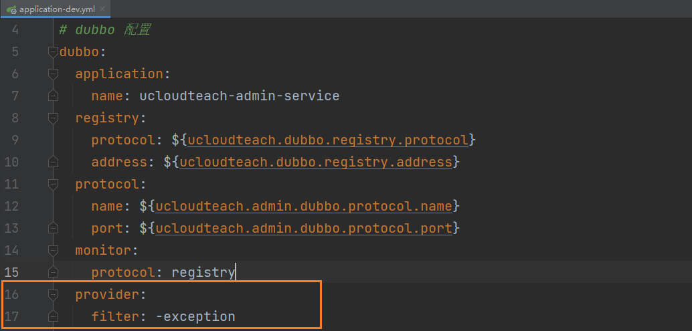The image size is (692, 331).
Task: Click the fold end marker on line 17
Action: 53,316
